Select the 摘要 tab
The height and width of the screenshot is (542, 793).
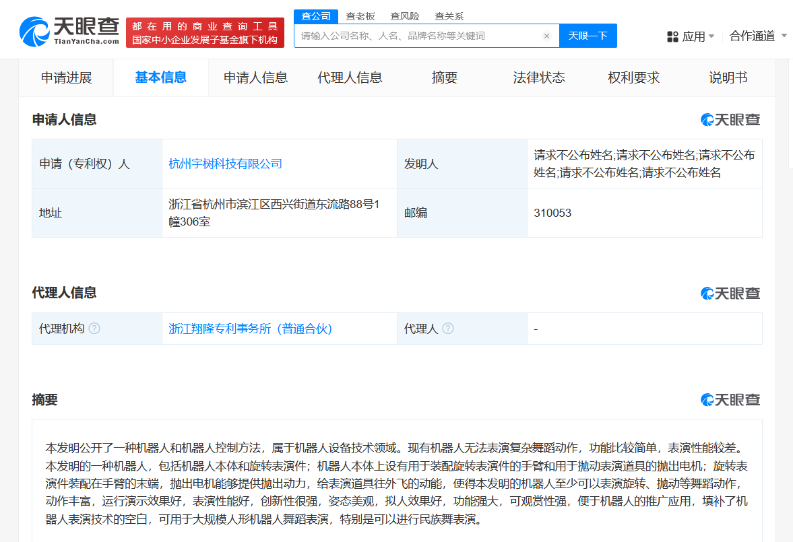coord(445,78)
